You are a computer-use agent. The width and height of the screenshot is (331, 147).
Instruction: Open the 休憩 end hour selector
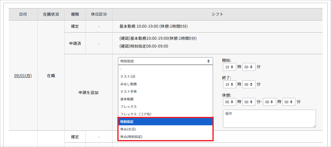[269, 102]
